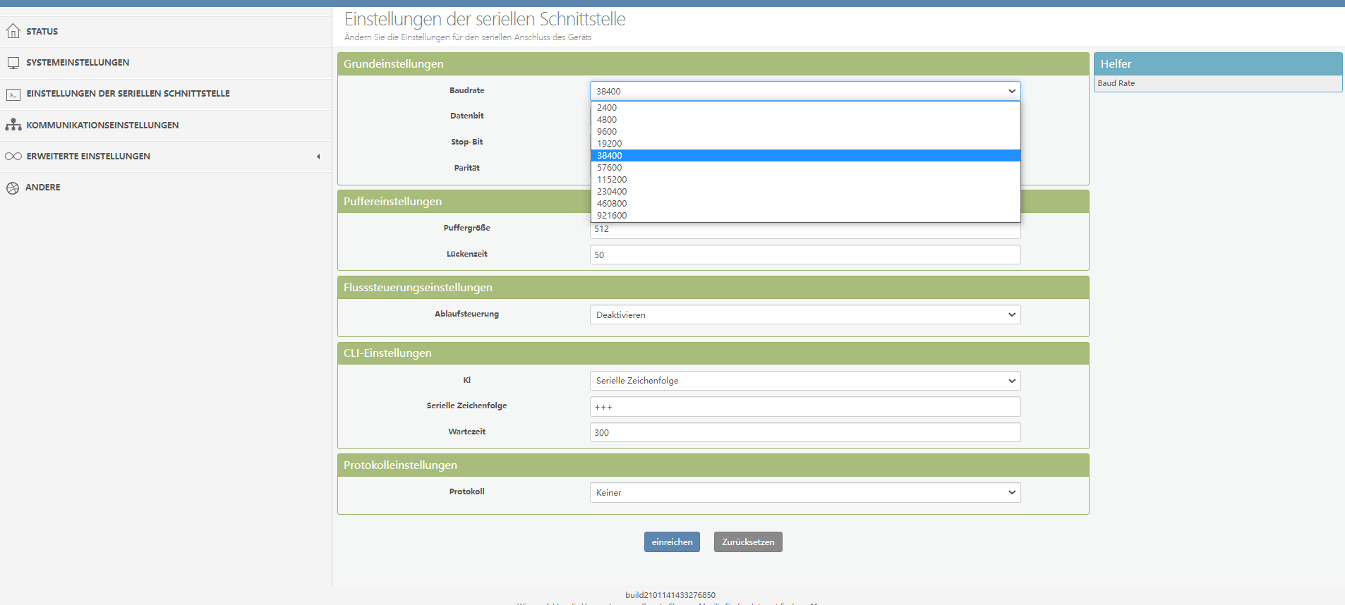Pick 921600 from the baud rate options
The width and height of the screenshot is (1345, 605).
click(612, 216)
